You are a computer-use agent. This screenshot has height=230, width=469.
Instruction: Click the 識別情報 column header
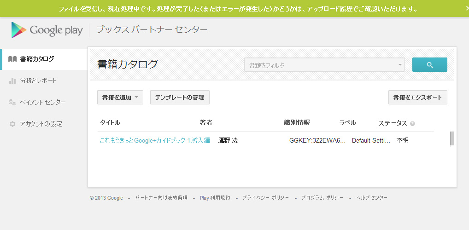[x=297, y=123]
